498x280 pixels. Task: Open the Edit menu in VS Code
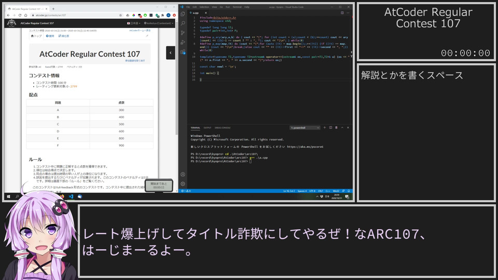[x=195, y=7]
